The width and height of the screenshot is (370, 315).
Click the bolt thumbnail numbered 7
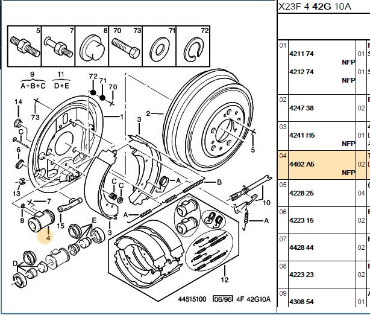pos(58,46)
